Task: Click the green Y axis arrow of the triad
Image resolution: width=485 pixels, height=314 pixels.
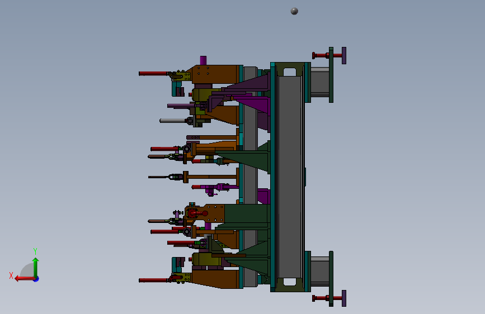Action: pos(36,267)
